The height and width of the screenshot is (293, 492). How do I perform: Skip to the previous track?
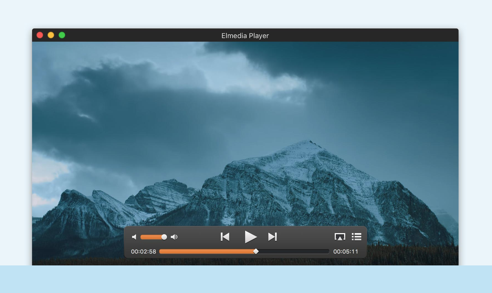pyautogui.click(x=225, y=237)
